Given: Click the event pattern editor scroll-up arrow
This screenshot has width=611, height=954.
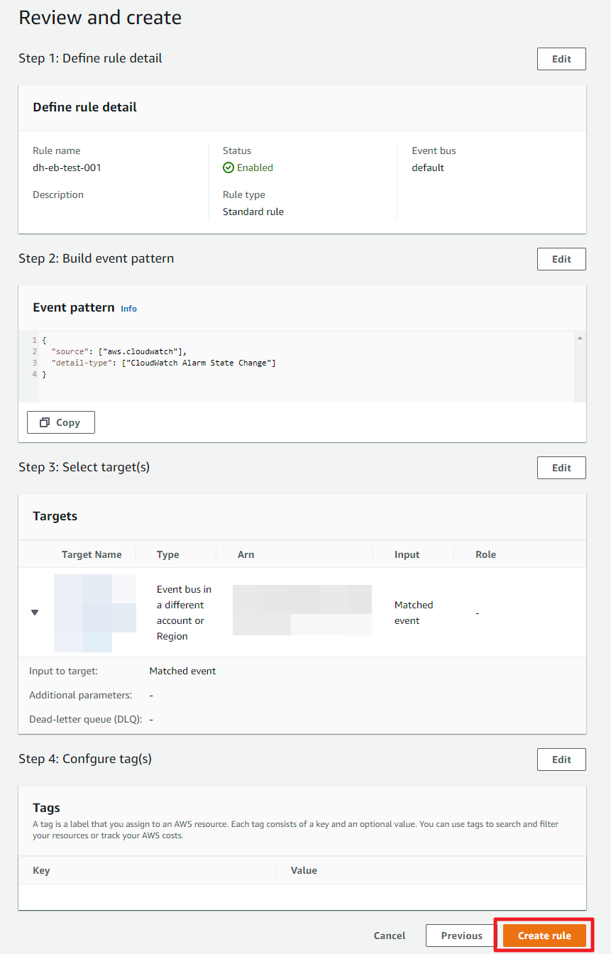Looking at the screenshot, I should (x=580, y=339).
